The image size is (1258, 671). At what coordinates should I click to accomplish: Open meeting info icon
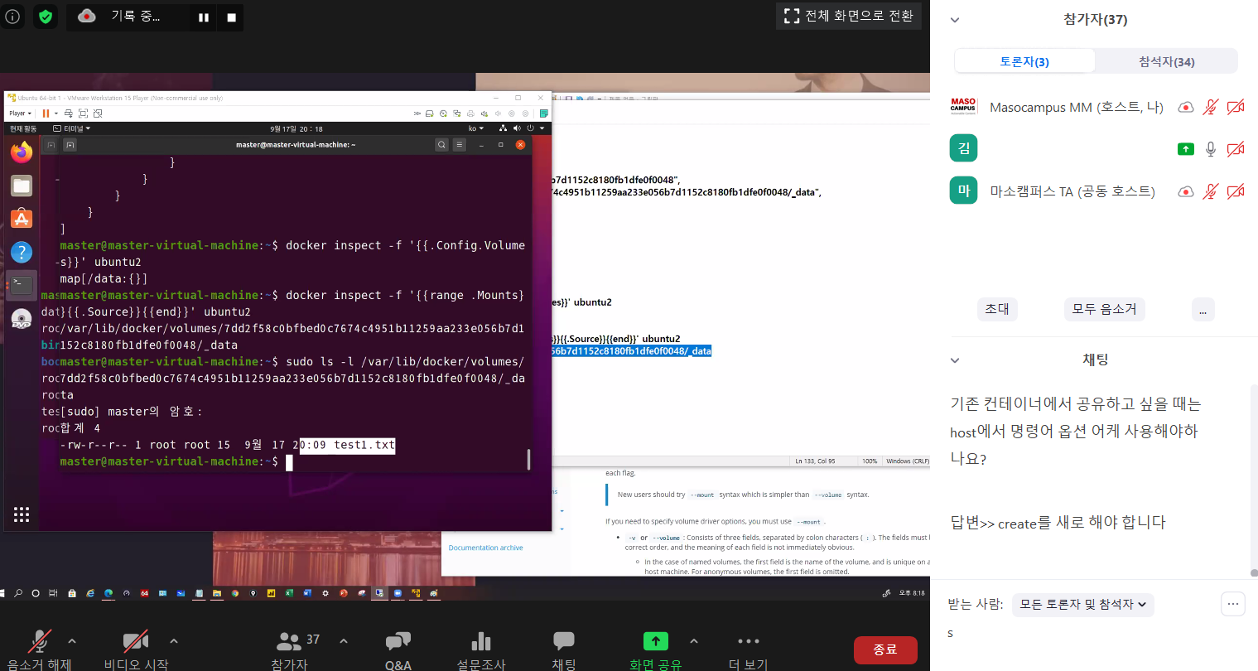click(x=12, y=17)
